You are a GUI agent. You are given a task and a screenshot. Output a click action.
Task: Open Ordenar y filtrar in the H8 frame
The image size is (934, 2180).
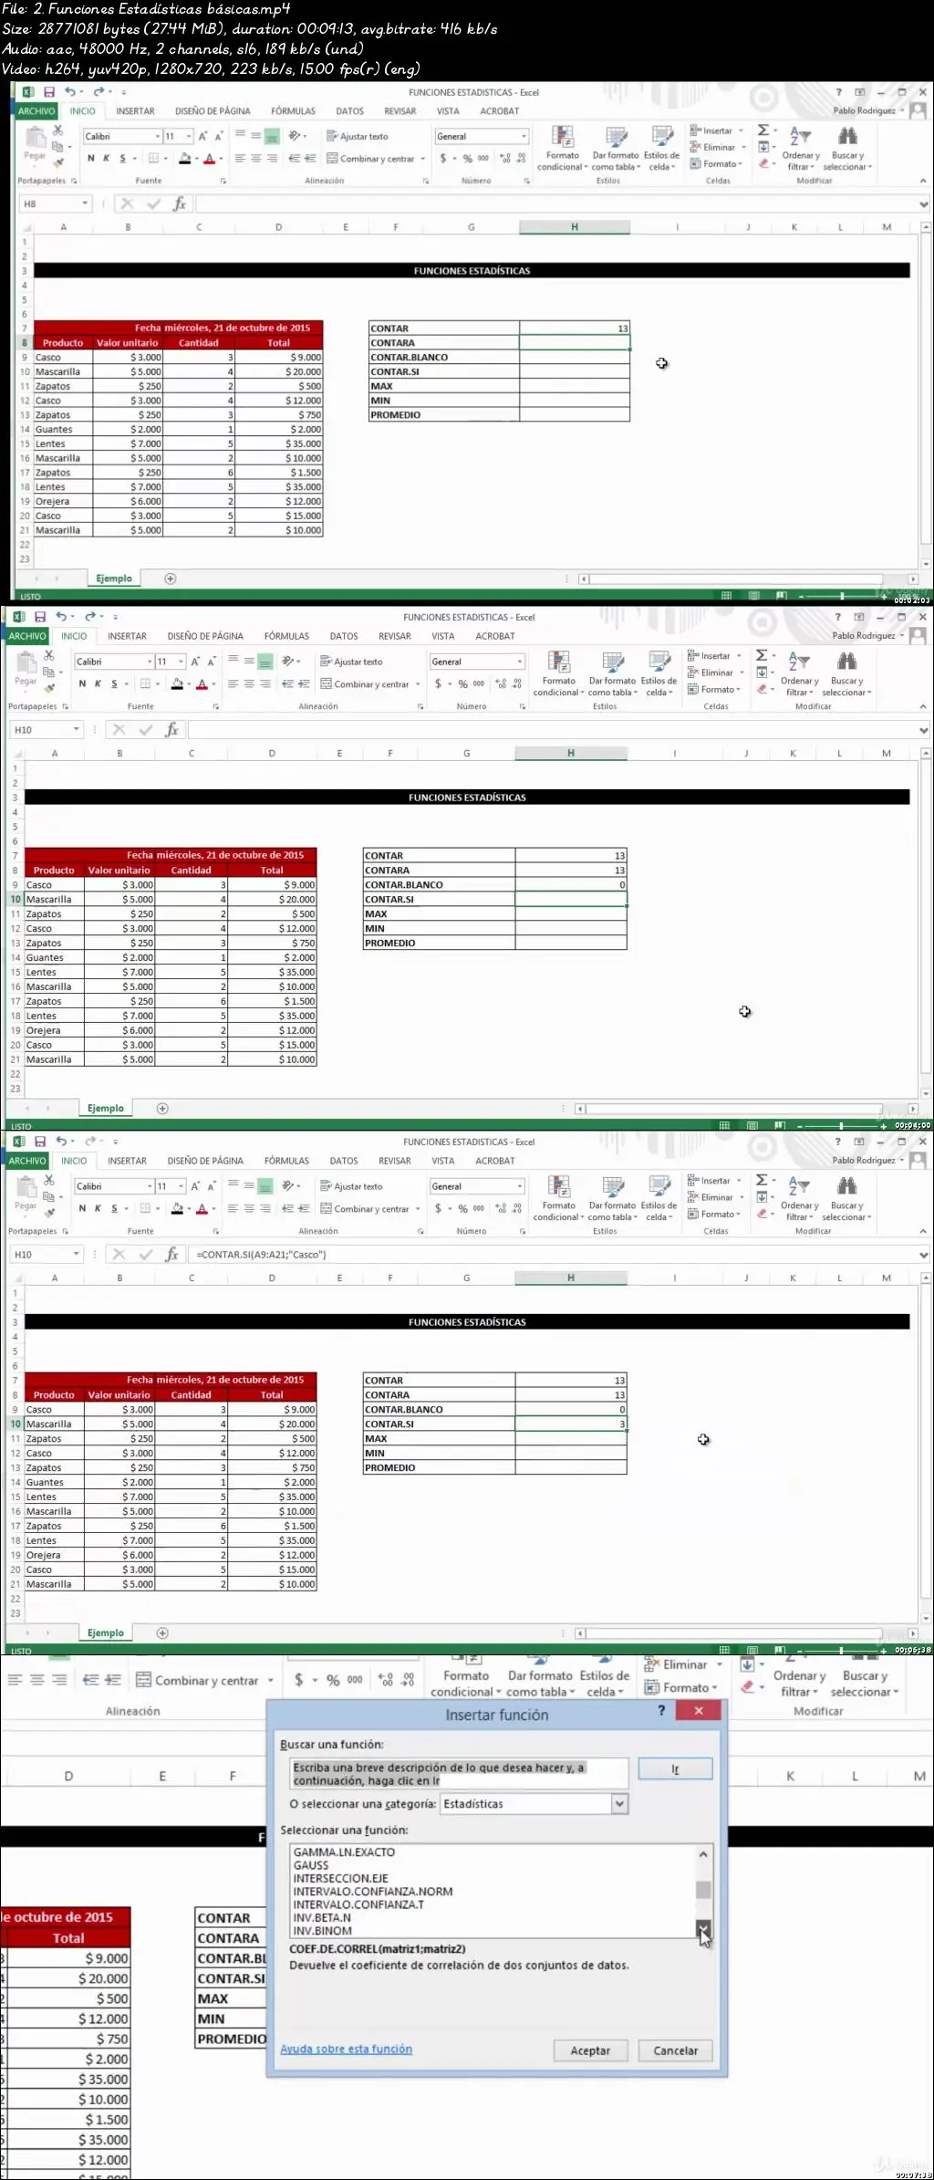800,149
